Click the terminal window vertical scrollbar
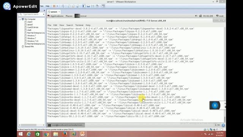Screen dimensions: 243x137 [x=224, y=75]
